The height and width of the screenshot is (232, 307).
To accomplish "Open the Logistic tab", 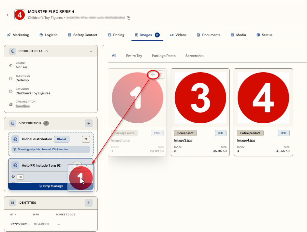I will coord(48,35).
